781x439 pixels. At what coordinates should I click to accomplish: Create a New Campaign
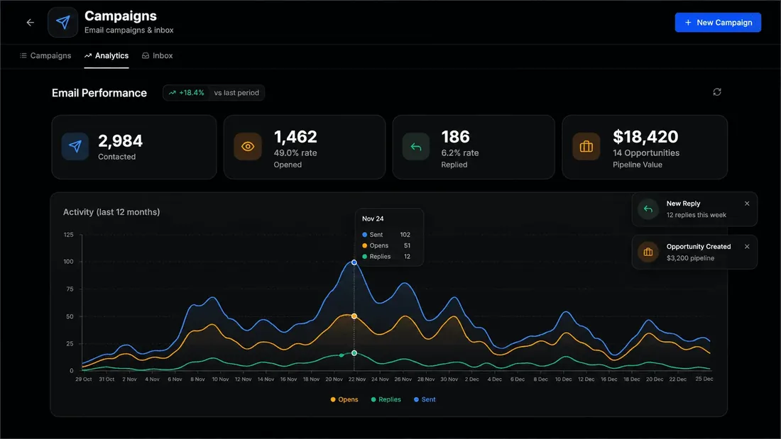click(718, 23)
